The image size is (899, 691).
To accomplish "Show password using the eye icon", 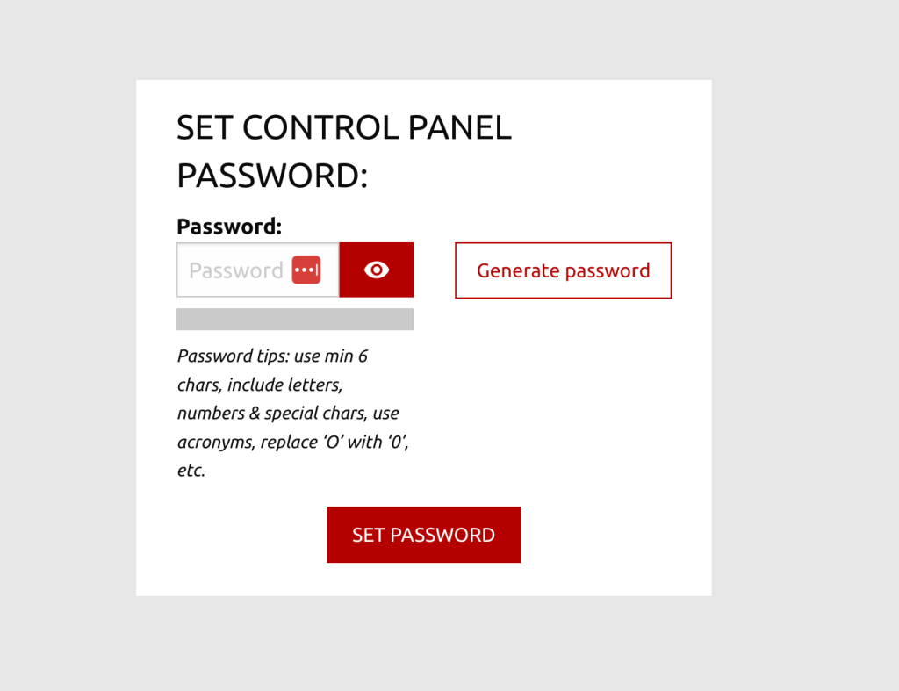I will (376, 270).
